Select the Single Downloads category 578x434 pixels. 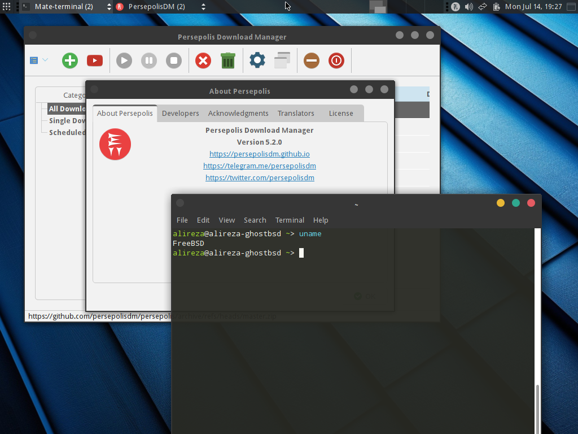[x=67, y=121]
